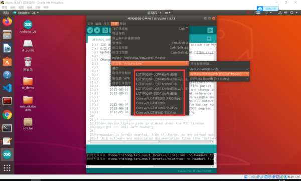
Task: Open the Help icon in the dock
Action: coord(7,75)
